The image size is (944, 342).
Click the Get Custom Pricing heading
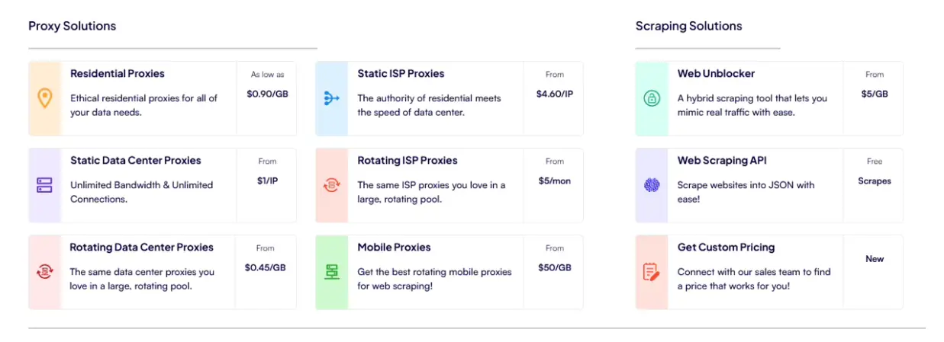pyautogui.click(x=726, y=248)
